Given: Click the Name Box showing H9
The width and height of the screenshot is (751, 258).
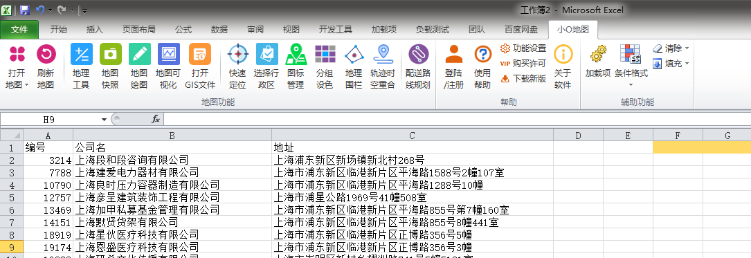Looking at the screenshot, I should (49, 120).
